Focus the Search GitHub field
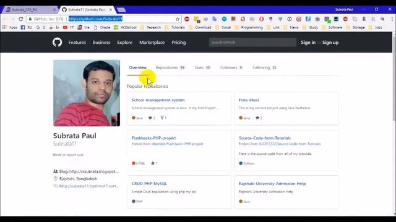Viewport: 396px width, 222px height. click(252, 43)
